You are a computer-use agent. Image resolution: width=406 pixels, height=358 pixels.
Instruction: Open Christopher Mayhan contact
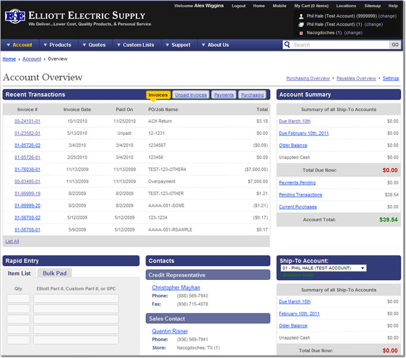point(176,288)
